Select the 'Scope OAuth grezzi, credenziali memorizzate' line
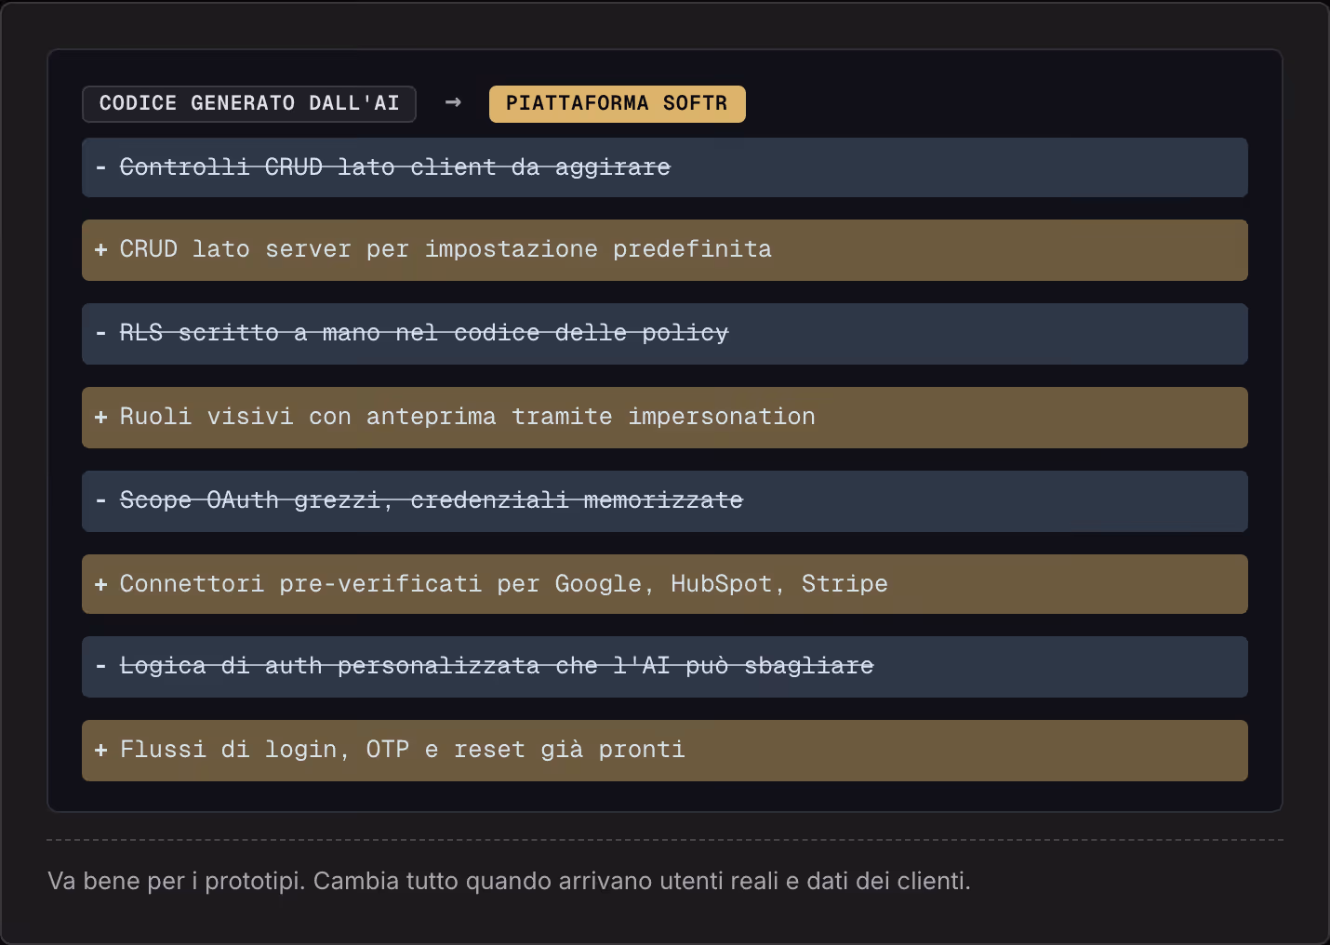1330x945 pixels. pyautogui.click(x=664, y=500)
